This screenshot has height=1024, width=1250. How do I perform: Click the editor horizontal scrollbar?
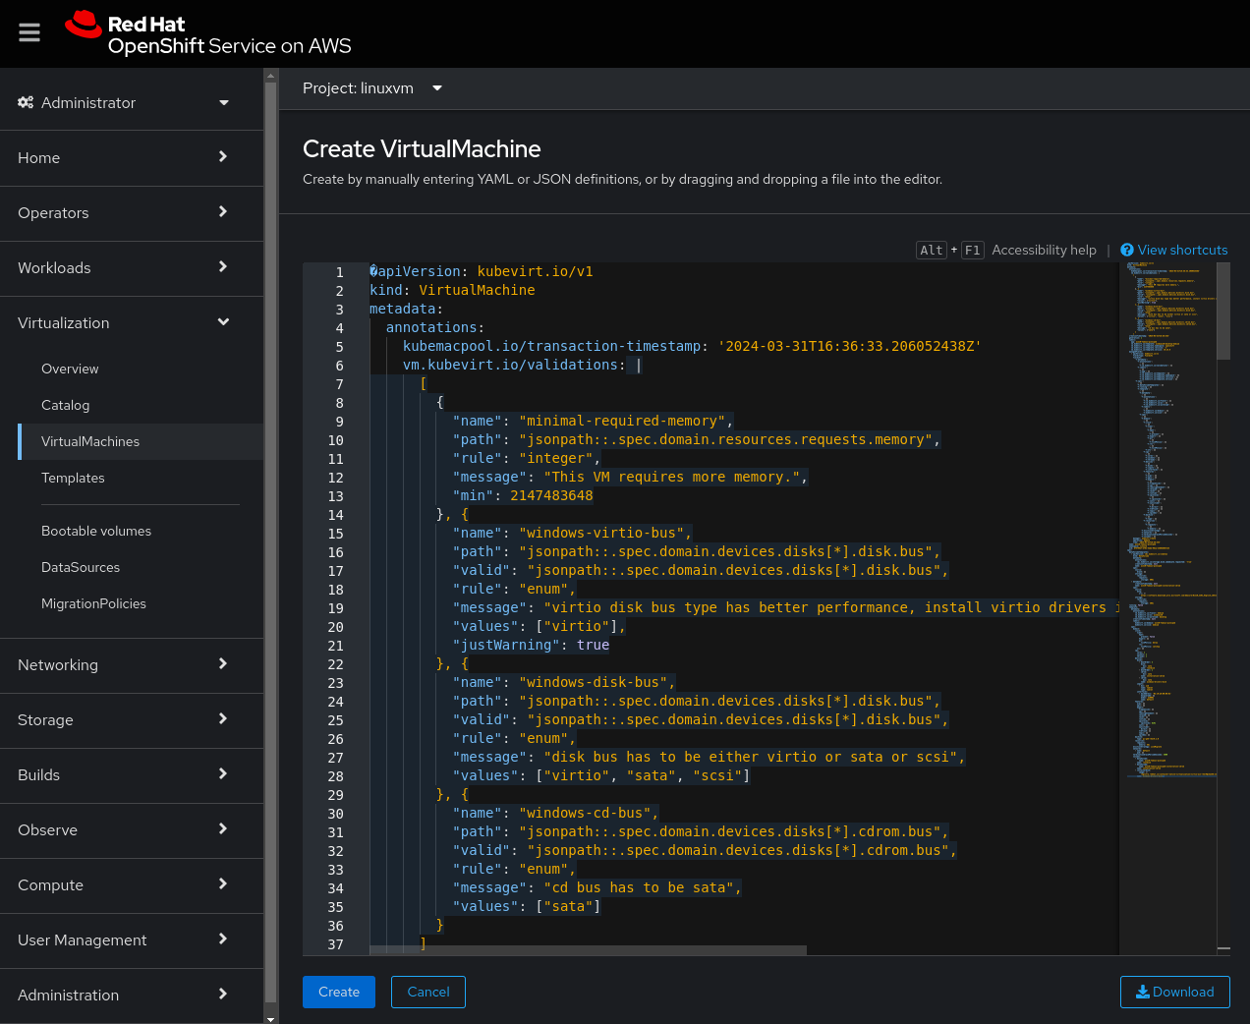pyautogui.click(x=588, y=950)
